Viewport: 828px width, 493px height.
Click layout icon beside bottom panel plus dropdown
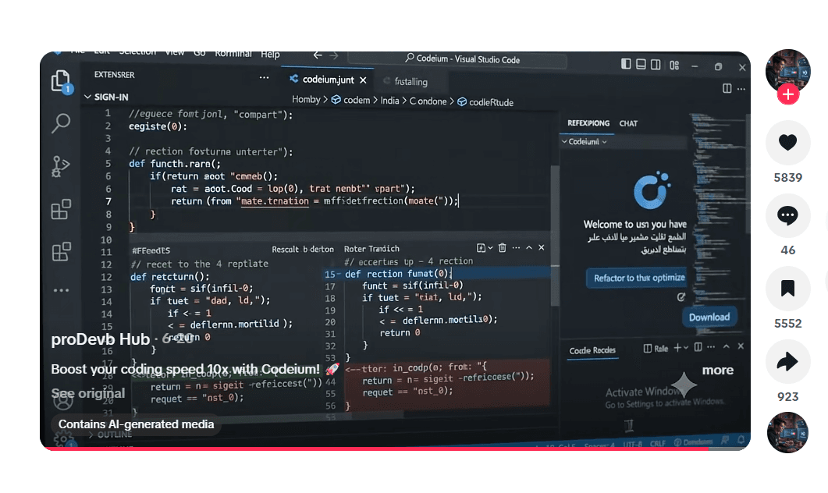698,347
